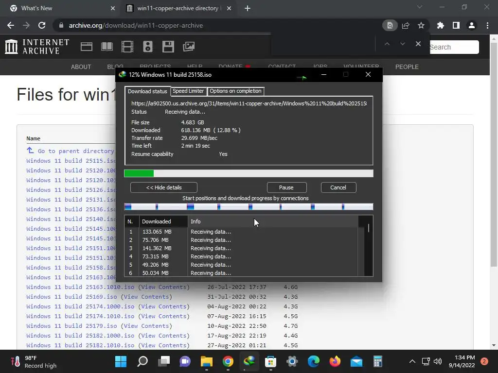This screenshot has height=373, width=498.
Task: Open the weather widget showing 98°F
Action: [x=34, y=361]
